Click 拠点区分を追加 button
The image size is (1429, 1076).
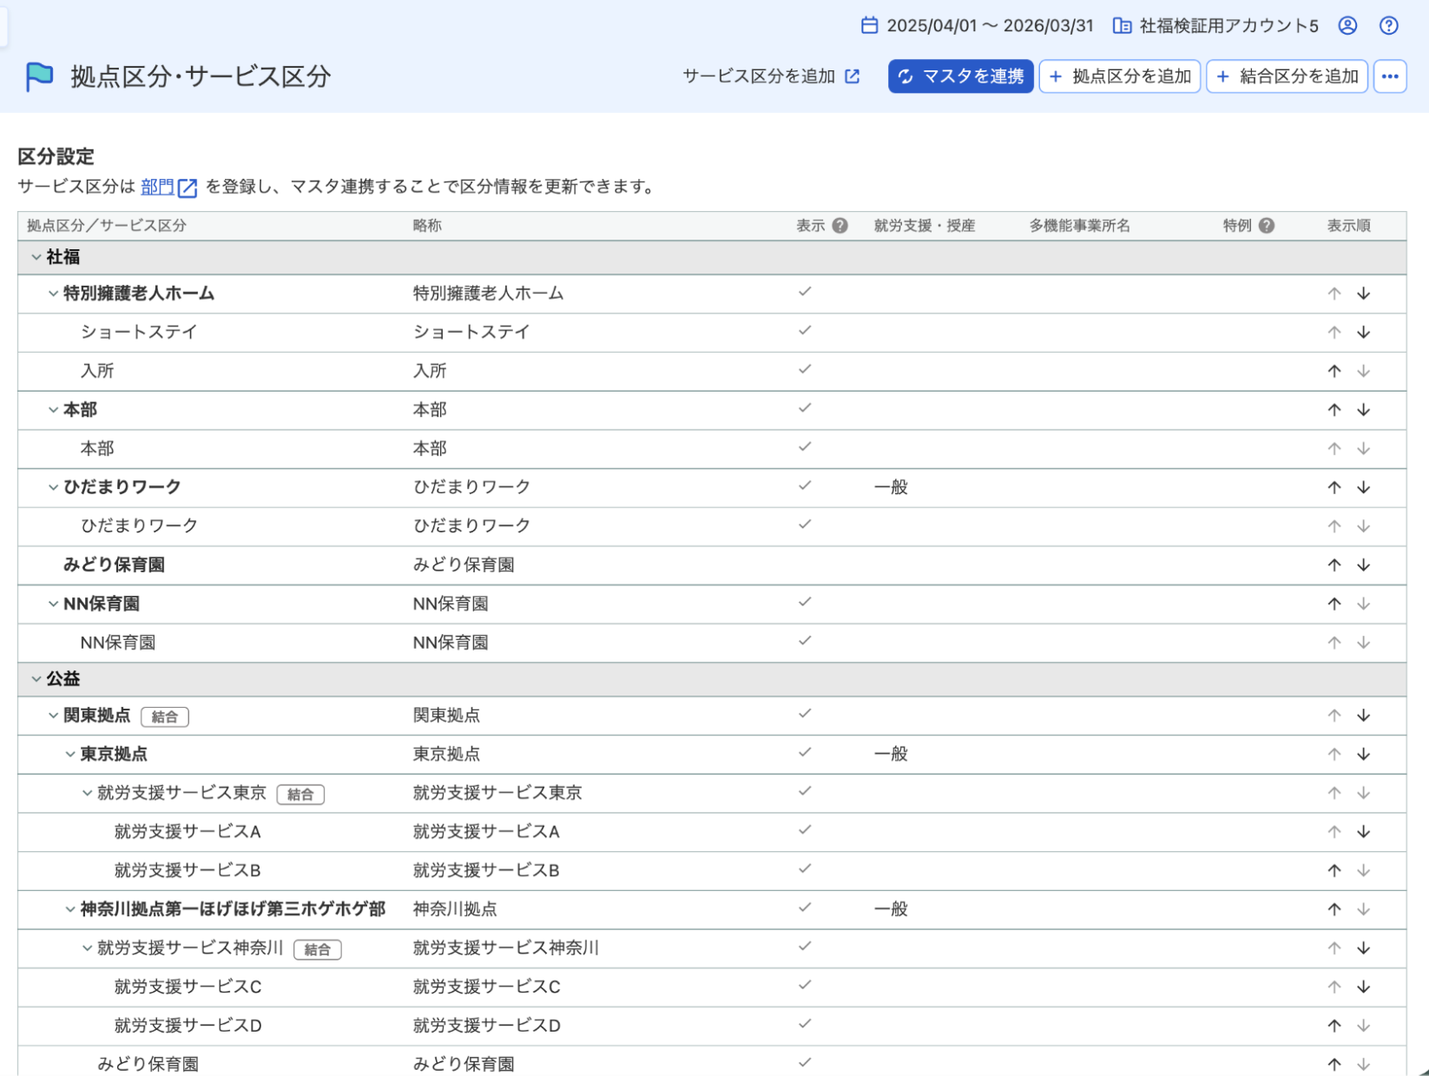tap(1120, 76)
